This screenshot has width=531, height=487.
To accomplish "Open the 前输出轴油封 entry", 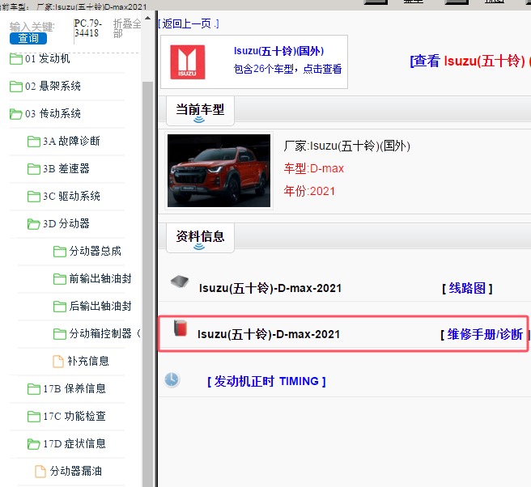I will click(x=100, y=278).
